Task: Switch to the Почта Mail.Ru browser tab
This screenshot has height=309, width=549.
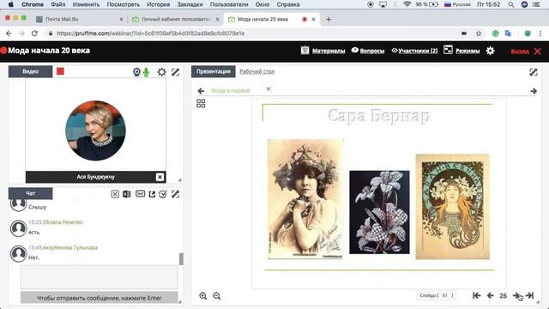Action: 80,19
